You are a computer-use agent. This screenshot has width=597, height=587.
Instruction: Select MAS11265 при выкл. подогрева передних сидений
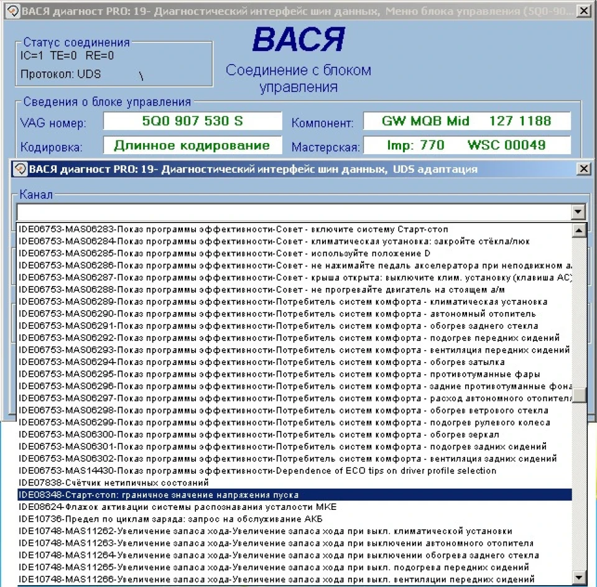pyautogui.click(x=294, y=567)
